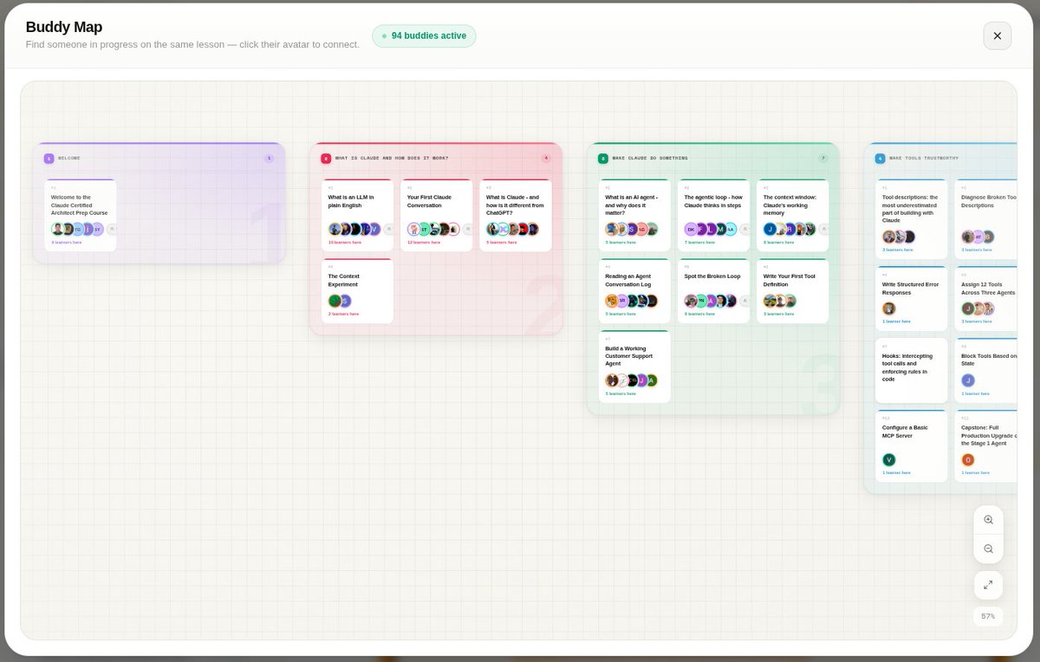The height and width of the screenshot is (662, 1040).
Task: Open the What is an LLM in plain English title
Action: coord(351,201)
